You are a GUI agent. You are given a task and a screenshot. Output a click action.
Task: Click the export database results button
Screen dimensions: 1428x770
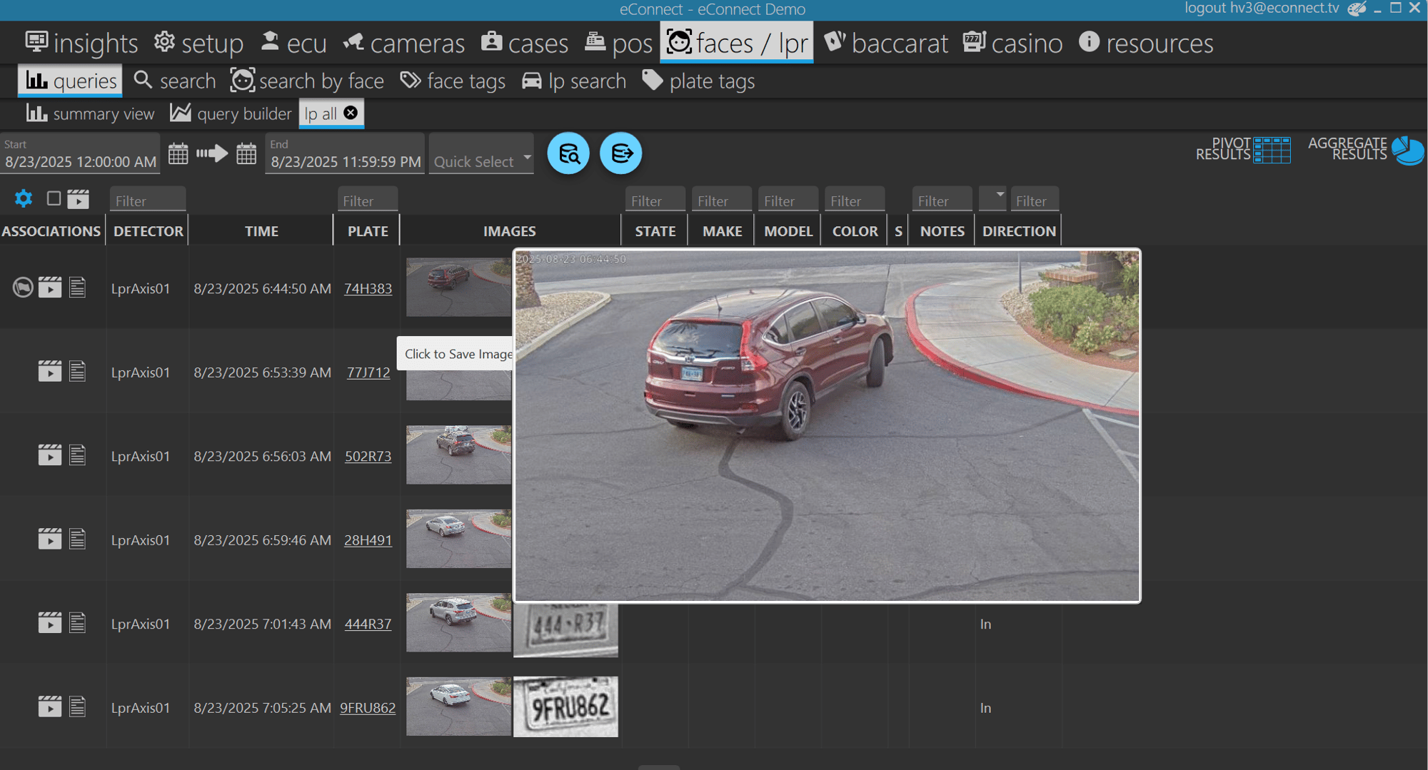620,153
